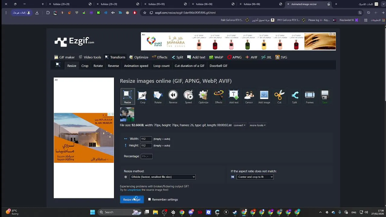Open Optimize in top navigation

coord(139,57)
